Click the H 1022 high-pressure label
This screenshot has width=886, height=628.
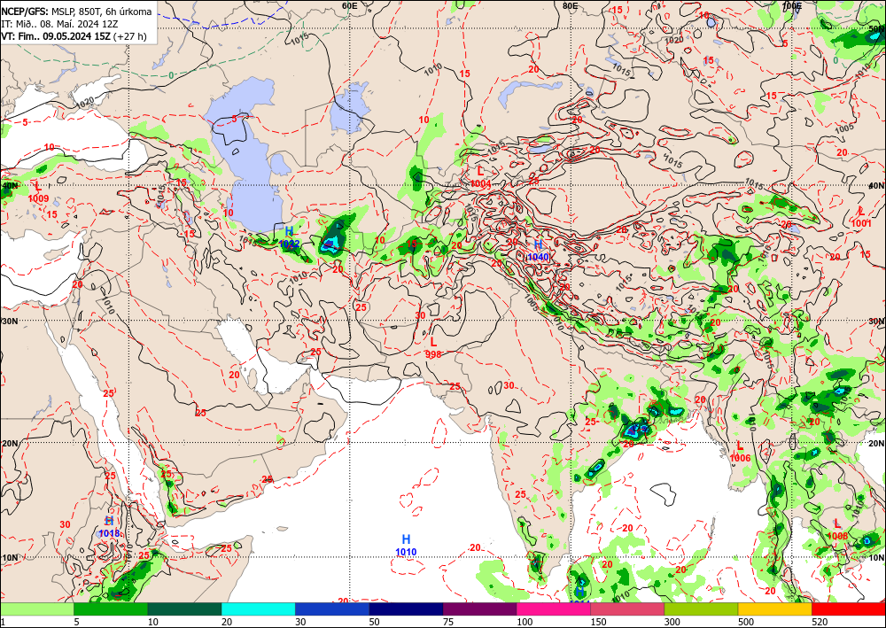point(290,237)
